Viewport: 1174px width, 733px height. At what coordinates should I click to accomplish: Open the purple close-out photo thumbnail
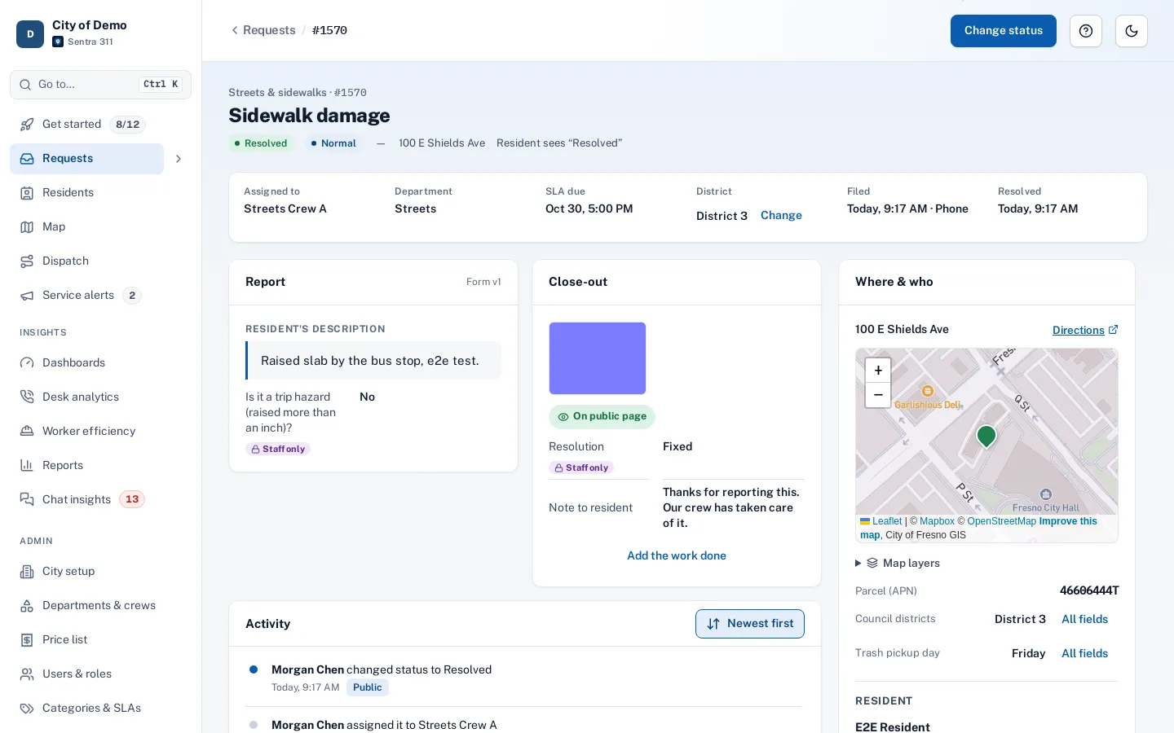598,358
